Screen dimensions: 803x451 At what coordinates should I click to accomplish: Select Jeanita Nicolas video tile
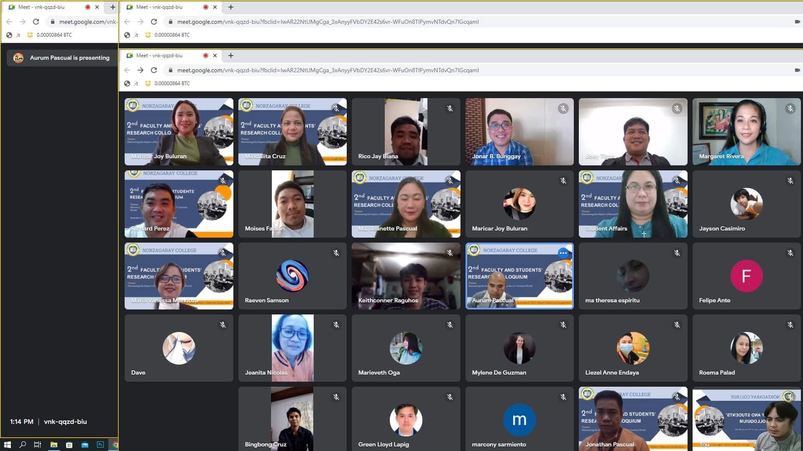[292, 348]
